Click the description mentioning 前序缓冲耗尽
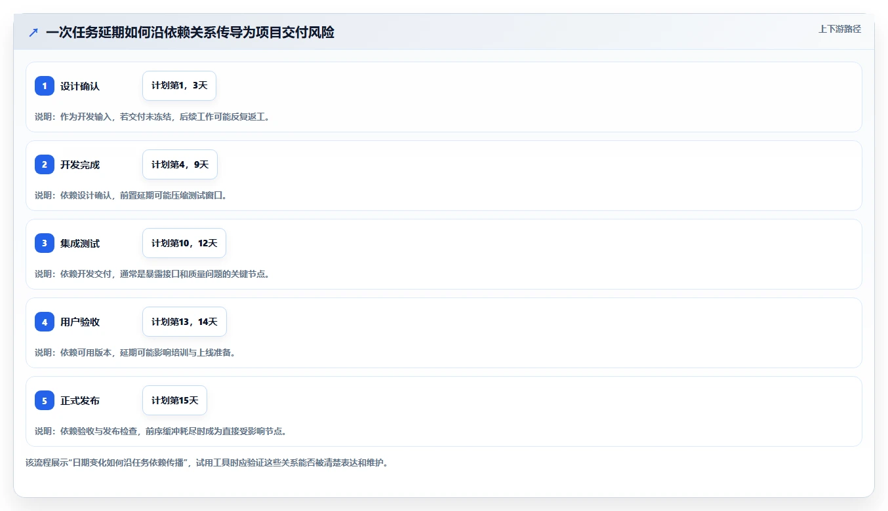 point(161,431)
